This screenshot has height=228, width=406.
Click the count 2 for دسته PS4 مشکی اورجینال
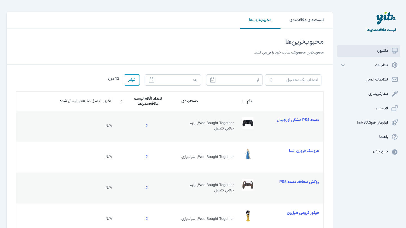[x=147, y=126]
